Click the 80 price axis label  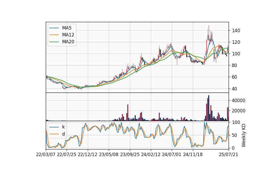pyautogui.click(x=235, y=65)
